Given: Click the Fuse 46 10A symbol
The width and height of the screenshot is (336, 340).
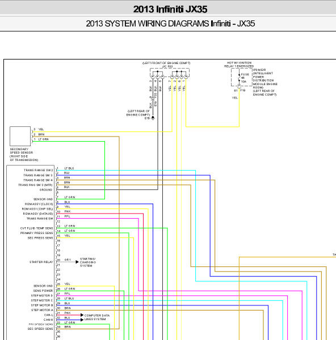Looking at the screenshot, I should [x=240, y=78].
